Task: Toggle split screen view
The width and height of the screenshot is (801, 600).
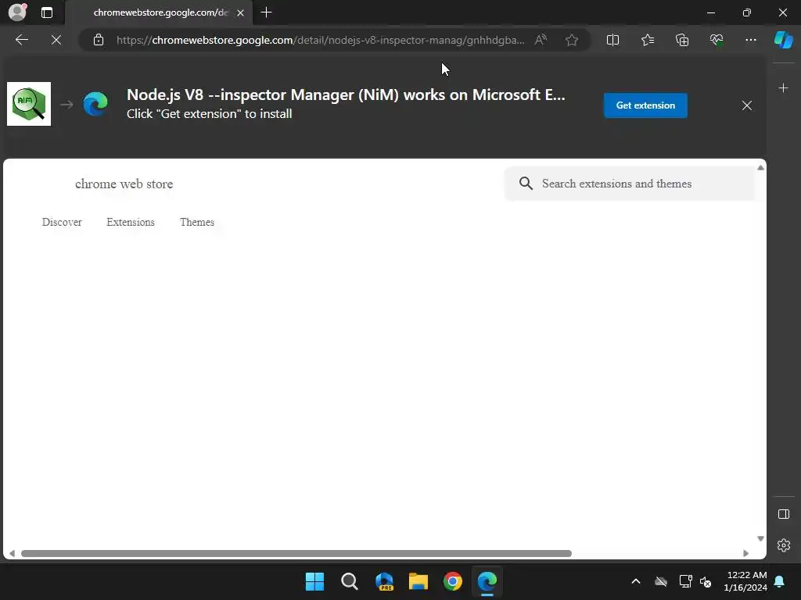Action: click(x=612, y=40)
